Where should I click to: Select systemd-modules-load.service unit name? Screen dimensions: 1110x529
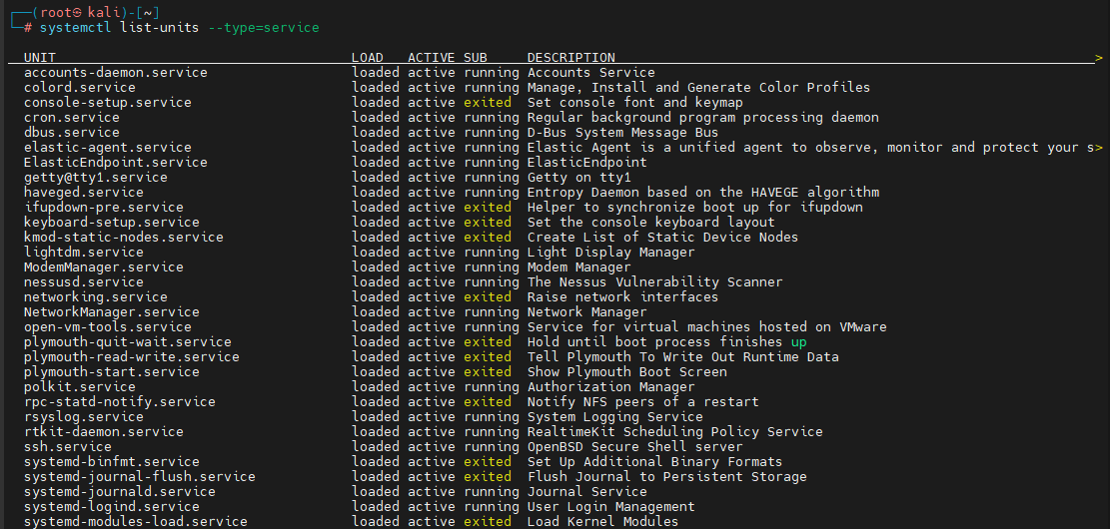[136, 521]
